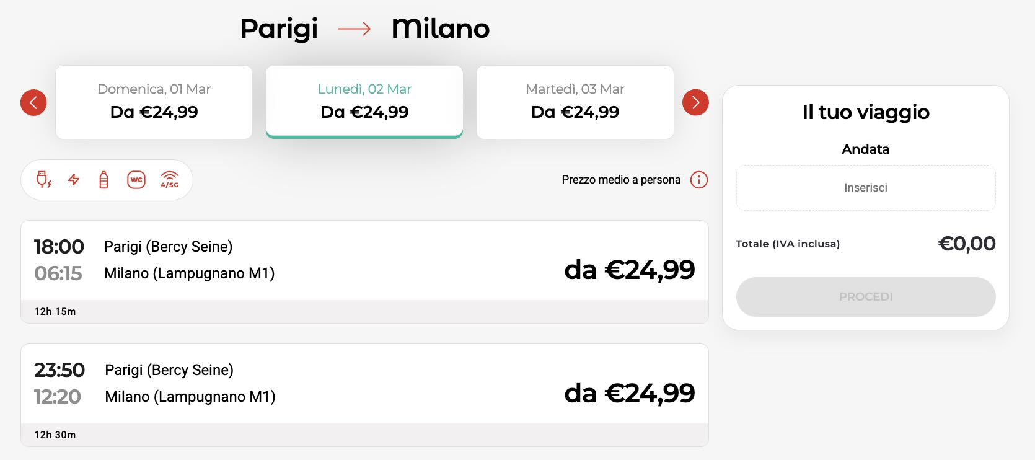Switch to the Martedì, 03 Mar date tab
This screenshot has height=460, width=1035.
pos(575,102)
